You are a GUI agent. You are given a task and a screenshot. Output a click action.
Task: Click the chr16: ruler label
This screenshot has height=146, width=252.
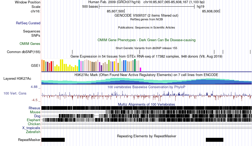(36, 11)
